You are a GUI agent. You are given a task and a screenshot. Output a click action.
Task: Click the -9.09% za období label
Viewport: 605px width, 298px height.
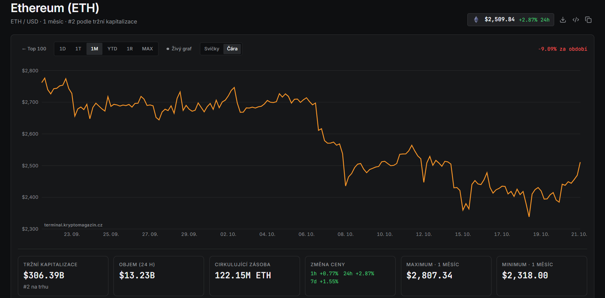click(563, 49)
